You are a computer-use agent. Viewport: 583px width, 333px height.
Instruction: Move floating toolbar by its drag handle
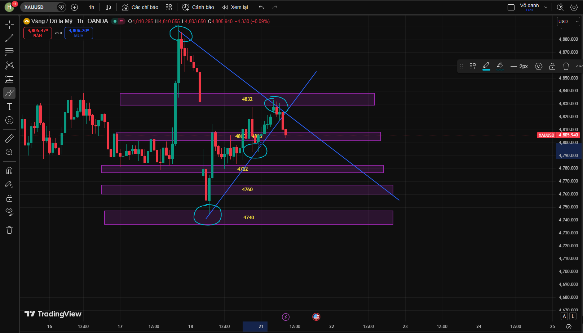tap(461, 66)
